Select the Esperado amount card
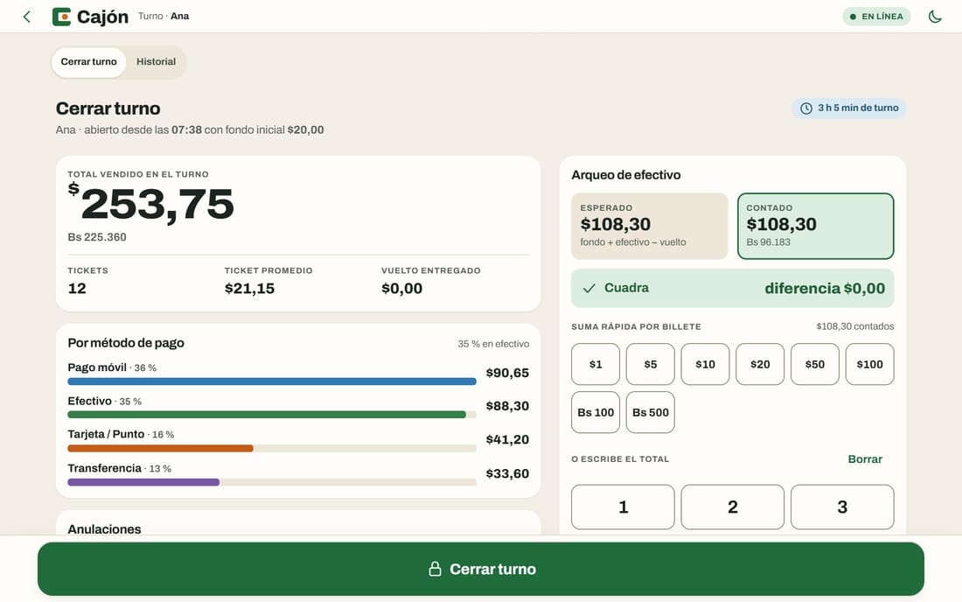Screen dimensions: 962x602 click(x=649, y=226)
